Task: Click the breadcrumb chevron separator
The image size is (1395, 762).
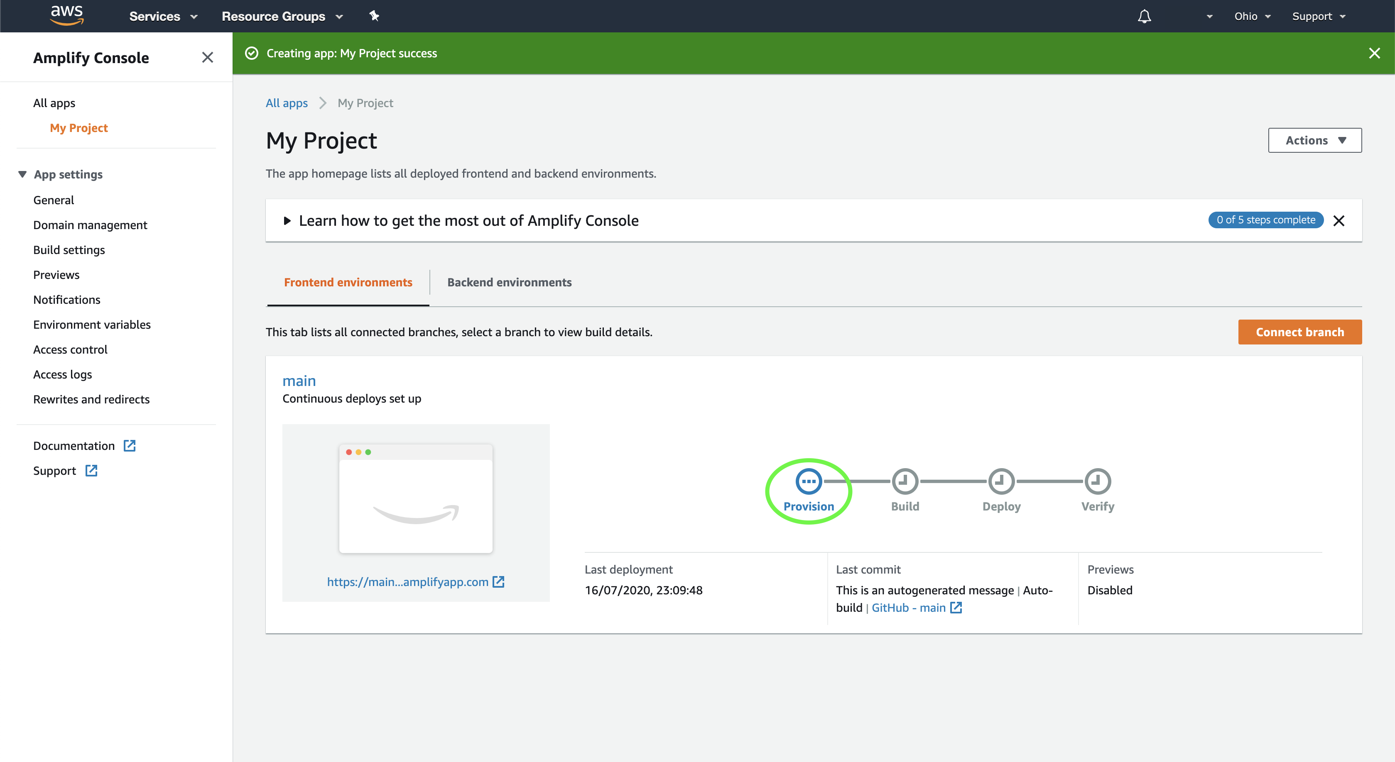Action: (x=323, y=103)
